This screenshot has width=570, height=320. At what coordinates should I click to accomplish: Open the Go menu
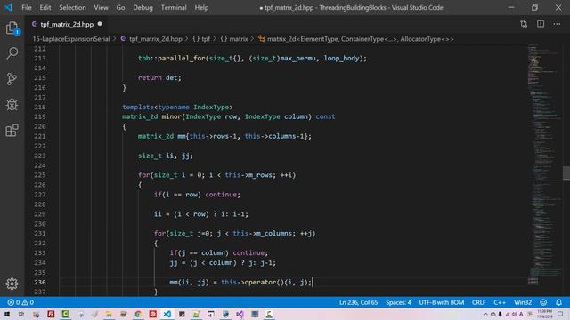pos(120,8)
